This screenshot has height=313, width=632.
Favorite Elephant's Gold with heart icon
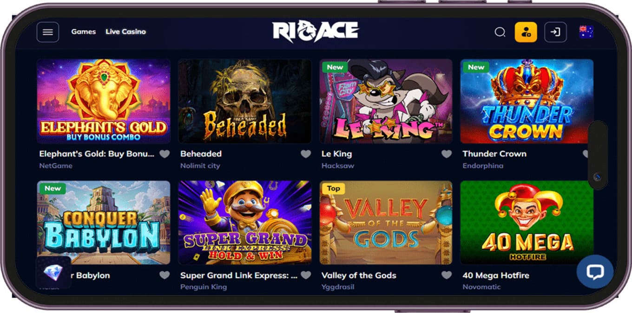point(165,154)
